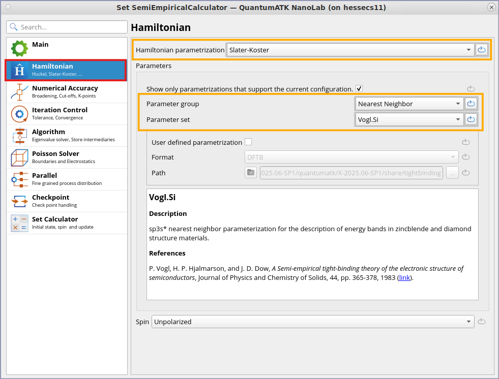Click the Search input field
This screenshot has height=379, width=499.
click(x=67, y=27)
